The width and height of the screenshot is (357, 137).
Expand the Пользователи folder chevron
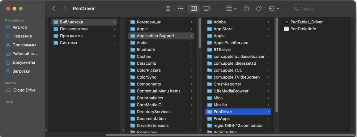point(115,29)
